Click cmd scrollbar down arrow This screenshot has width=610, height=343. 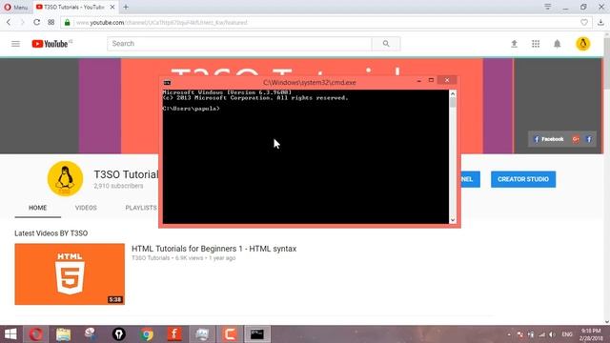pos(453,220)
